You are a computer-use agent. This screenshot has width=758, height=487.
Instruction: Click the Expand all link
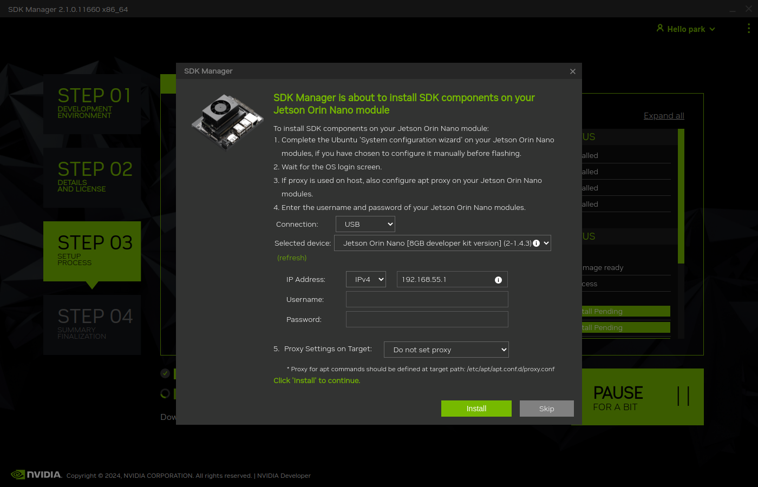click(x=664, y=116)
